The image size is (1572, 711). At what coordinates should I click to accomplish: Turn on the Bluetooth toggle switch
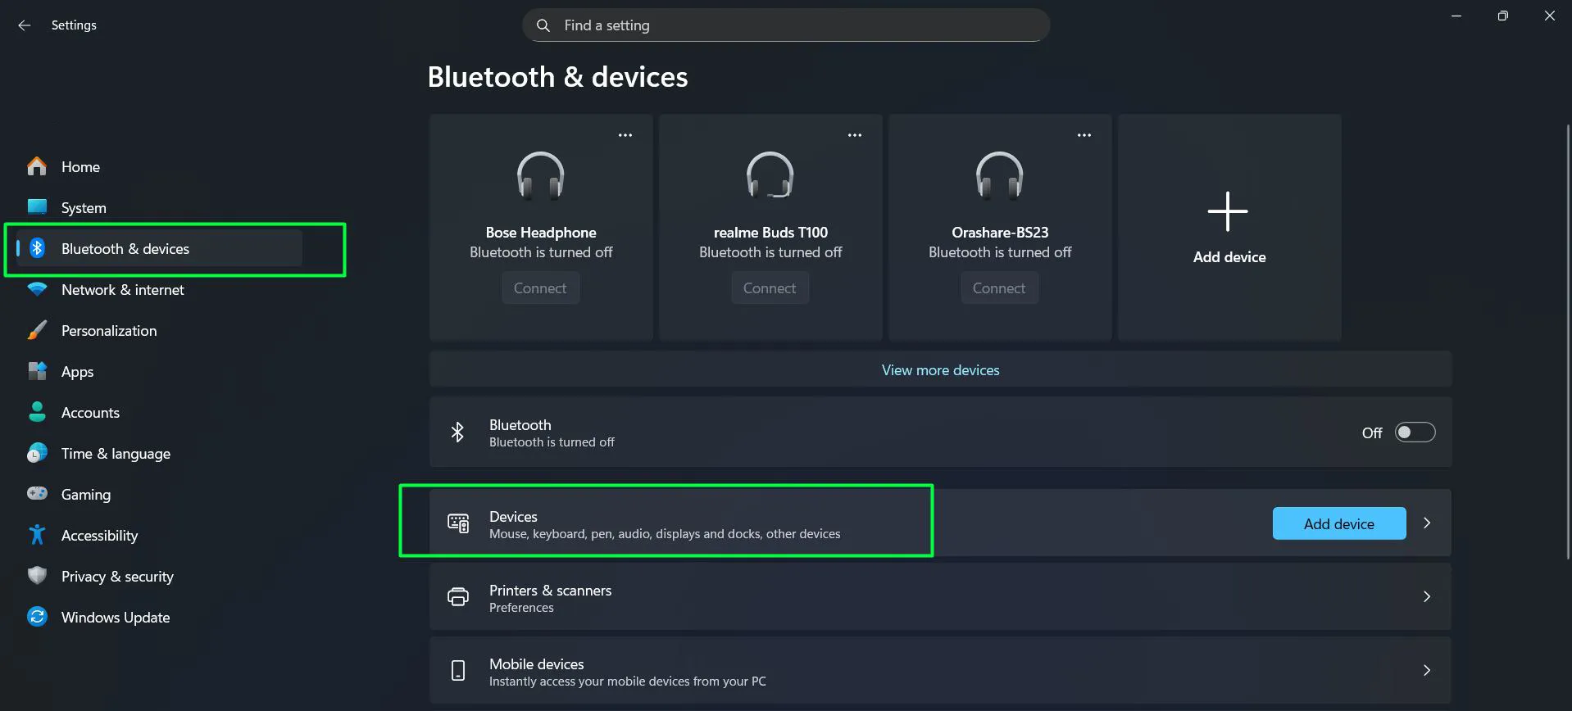[x=1415, y=432]
